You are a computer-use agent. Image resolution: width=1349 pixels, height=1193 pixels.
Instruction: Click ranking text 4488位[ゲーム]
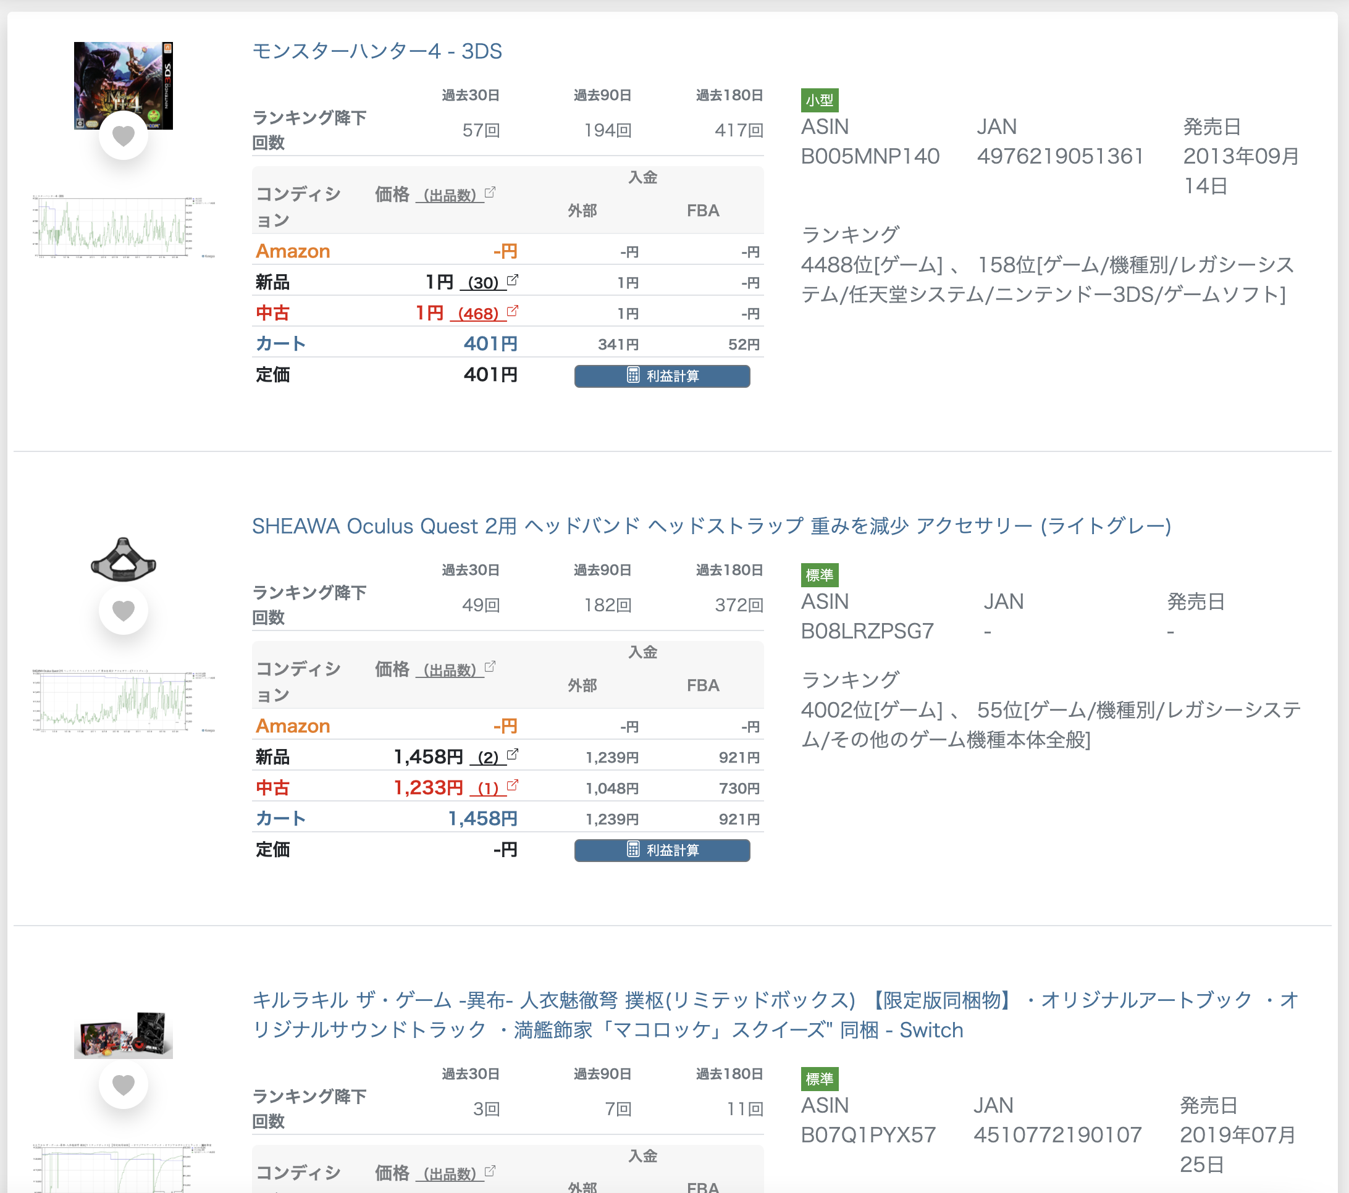(871, 266)
